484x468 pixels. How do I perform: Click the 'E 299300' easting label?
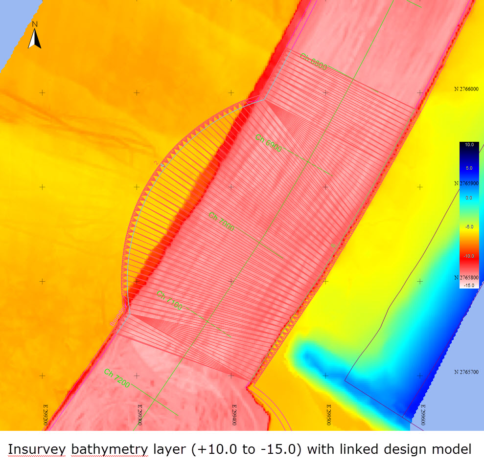(139, 415)
